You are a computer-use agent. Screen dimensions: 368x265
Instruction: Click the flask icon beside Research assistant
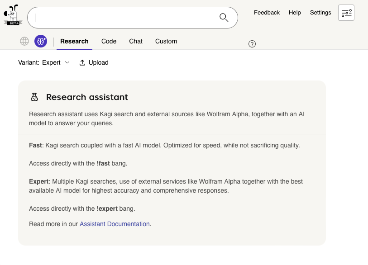pyautogui.click(x=34, y=96)
